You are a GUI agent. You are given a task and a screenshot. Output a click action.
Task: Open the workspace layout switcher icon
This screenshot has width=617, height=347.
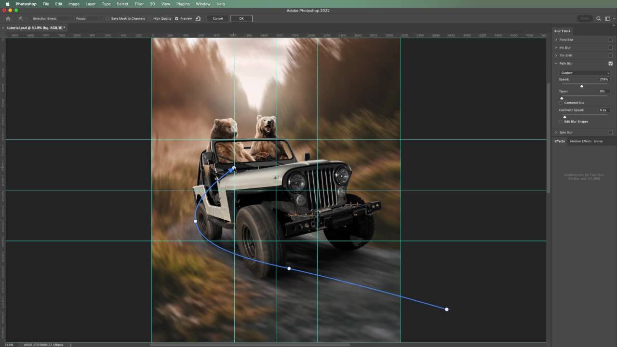(608, 18)
